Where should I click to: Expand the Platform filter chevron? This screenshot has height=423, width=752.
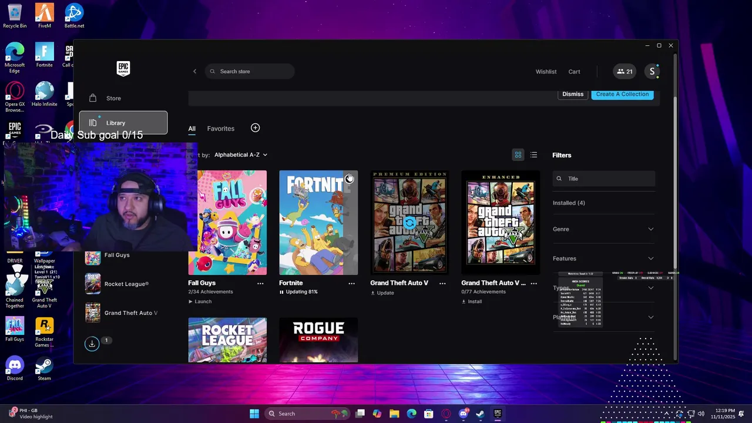click(x=651, y=317)
